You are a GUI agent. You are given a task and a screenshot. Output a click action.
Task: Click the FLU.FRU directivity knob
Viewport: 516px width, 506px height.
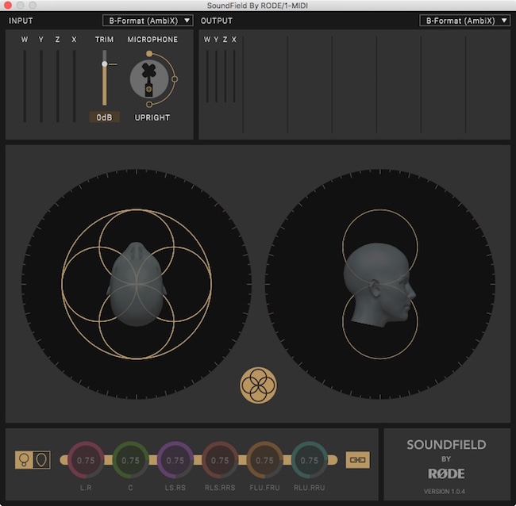264,460
